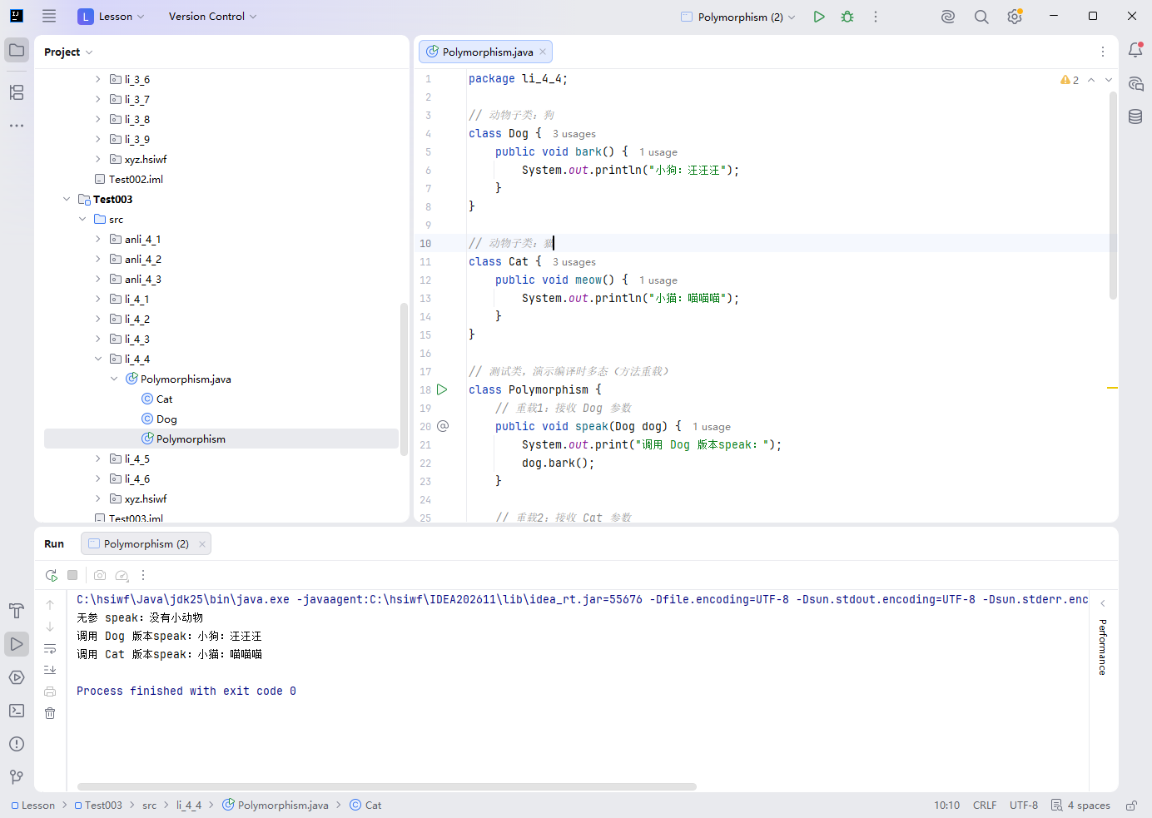Open Project view options dropdown
1152x818 pixels.
pos(68,52)
